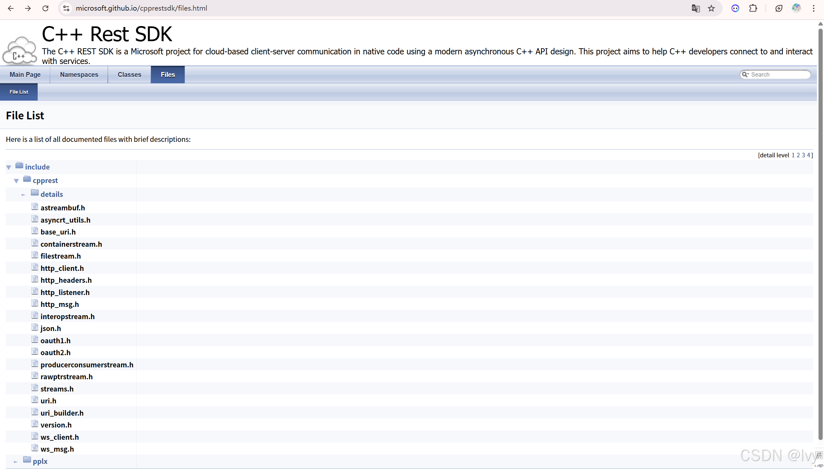Open the http_client.h file link

[62, 268]
